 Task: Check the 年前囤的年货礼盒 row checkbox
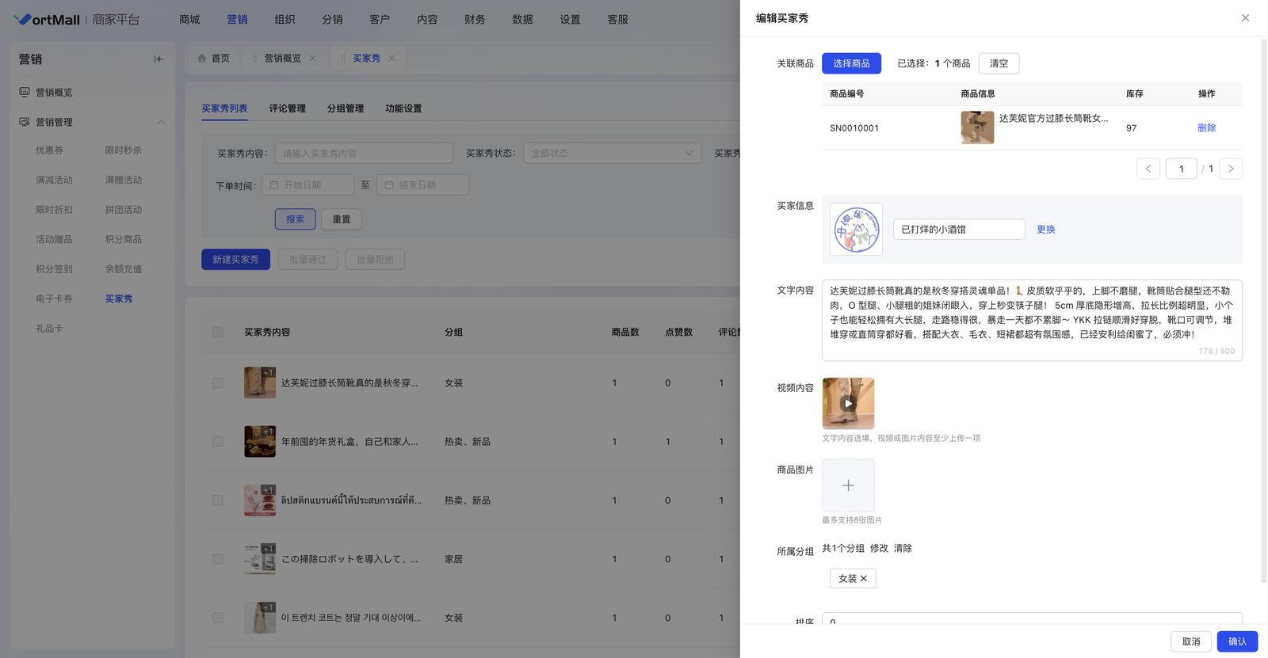point(218,442)
